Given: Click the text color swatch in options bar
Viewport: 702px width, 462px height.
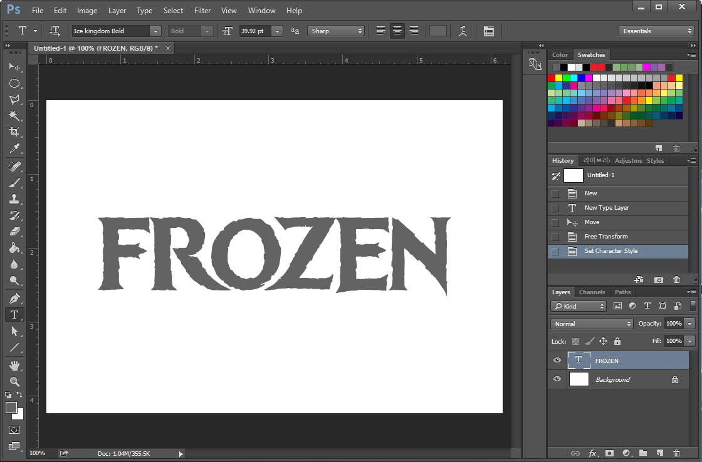Looking at the screenshot, I should coord(438,31).
